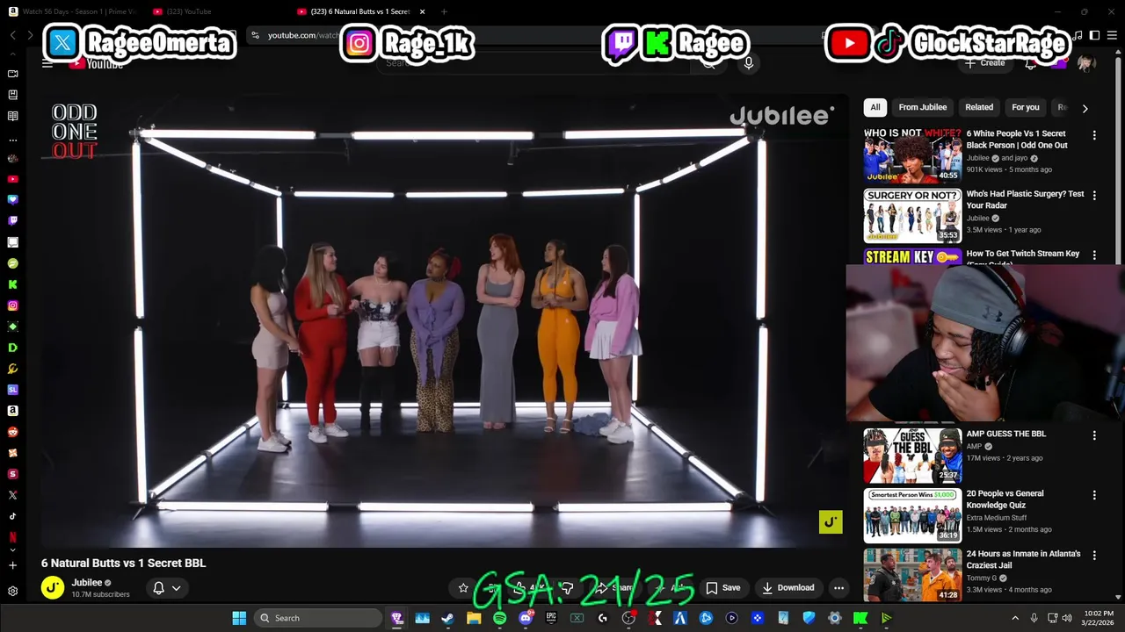Open options for '20 People vs General Knowledge Quiz'

(1094, 495)
